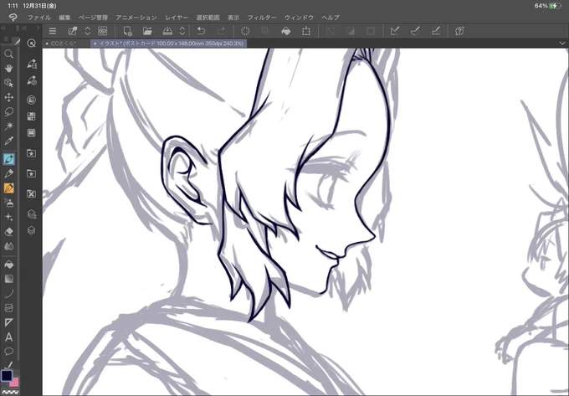Expand the palette dock with right chevron

[38, 28]
